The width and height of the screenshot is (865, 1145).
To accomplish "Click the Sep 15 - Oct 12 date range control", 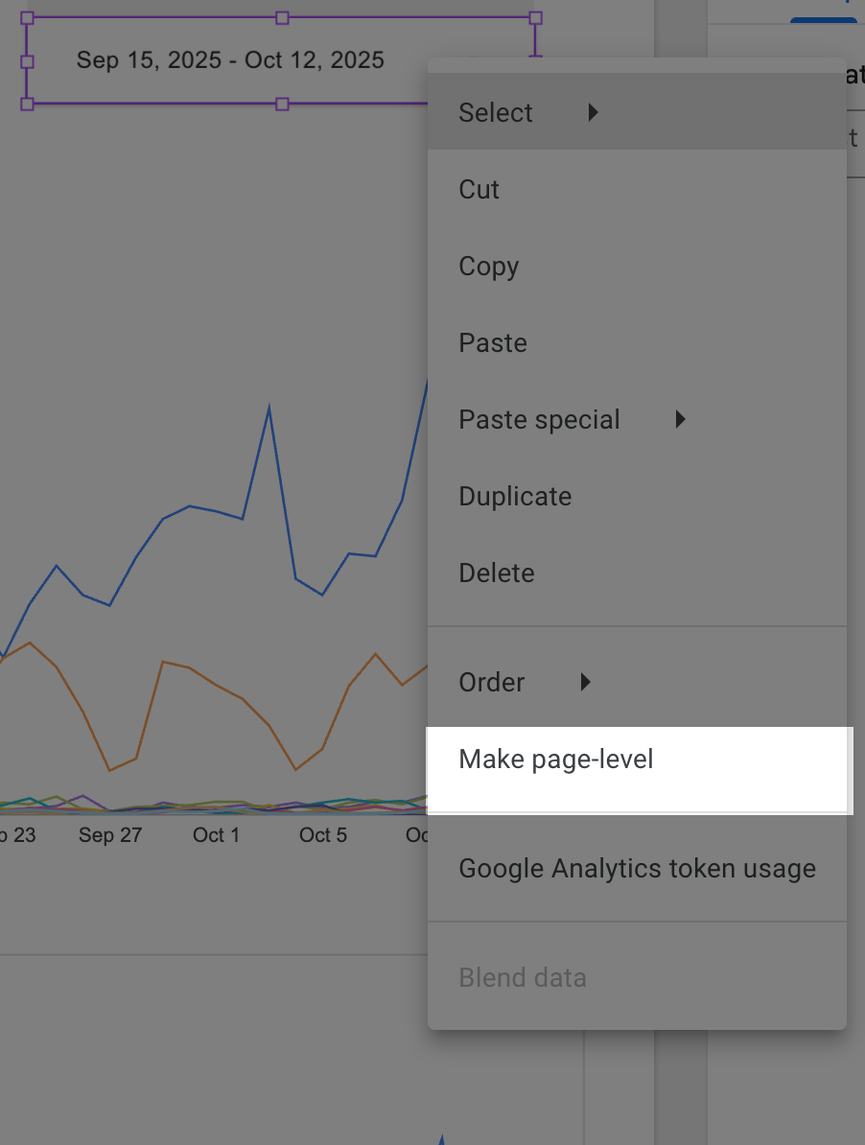I will click(230, 59).
